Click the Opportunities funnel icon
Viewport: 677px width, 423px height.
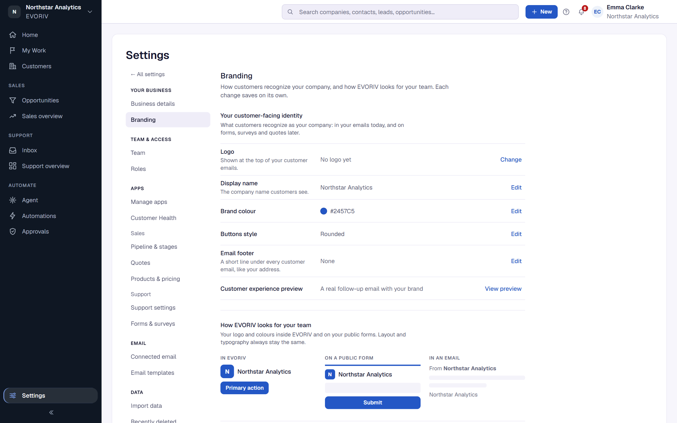pos(13,100)
